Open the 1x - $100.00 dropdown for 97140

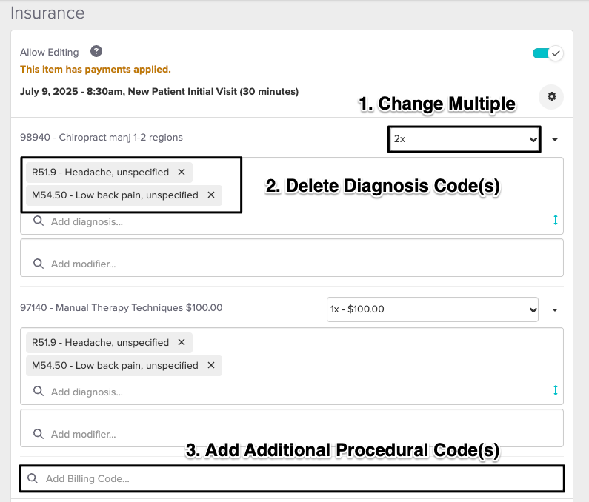point(433,309)
